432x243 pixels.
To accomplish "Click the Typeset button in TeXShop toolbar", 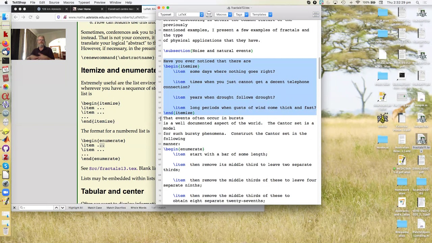I will [x=166, y=15].
